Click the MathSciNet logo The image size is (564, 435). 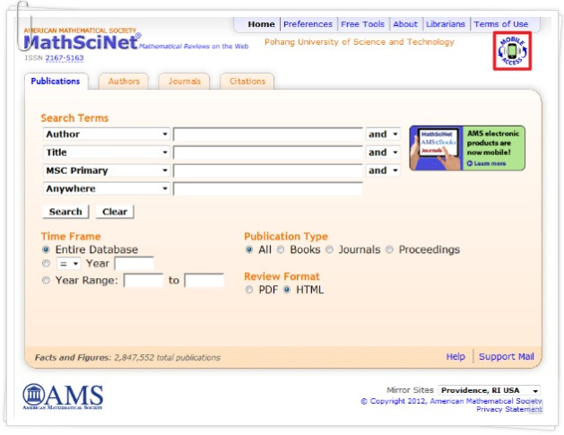point(82,42)
